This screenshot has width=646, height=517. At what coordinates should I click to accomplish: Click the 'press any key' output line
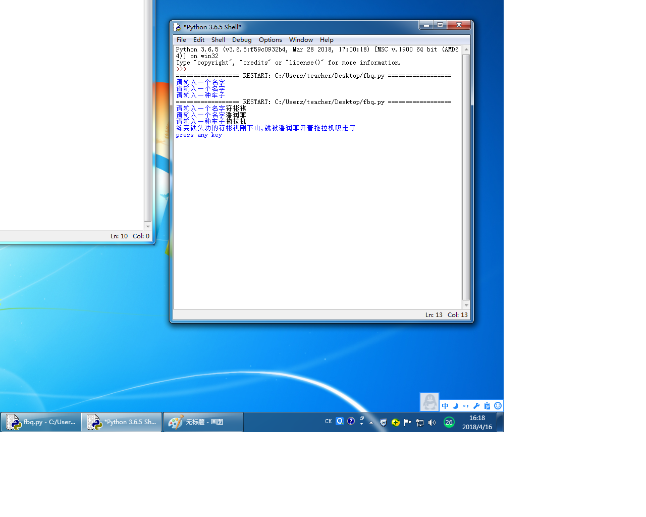pyautogui.click(x=199, y=135)
